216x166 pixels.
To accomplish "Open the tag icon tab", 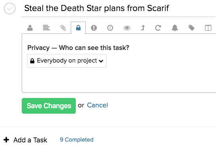I will click(192, 28).
